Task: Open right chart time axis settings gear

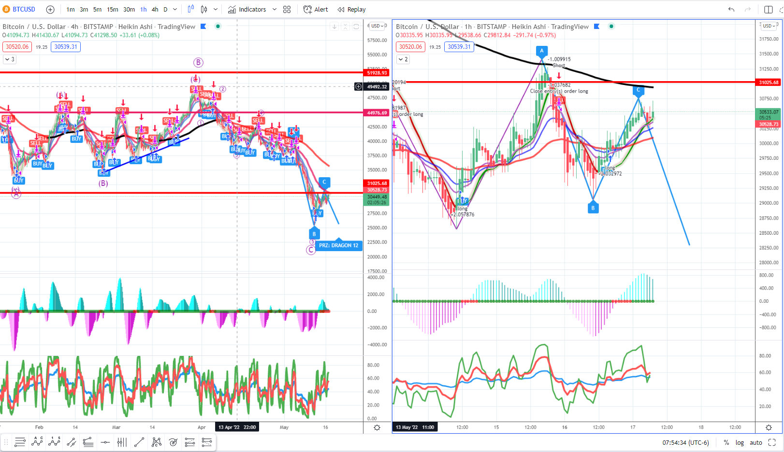Action: click(769, 427)
